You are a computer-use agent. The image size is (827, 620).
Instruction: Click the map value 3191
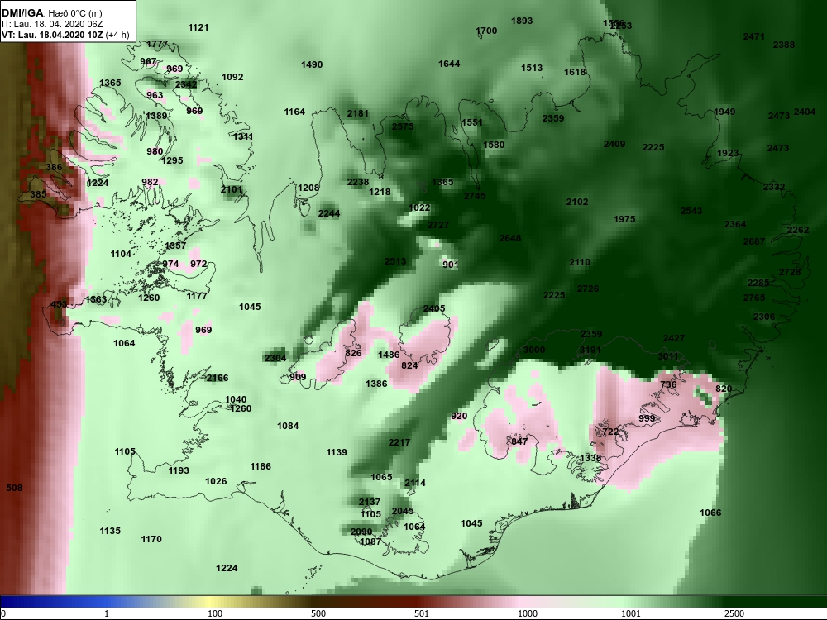tap(590, 350)
